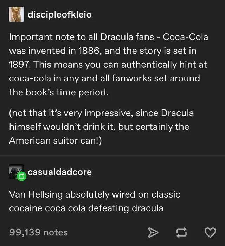Open casualdadcore's avatar image
Image resolution: width=225 pixels, height=246 pixels.
[15, 172]
